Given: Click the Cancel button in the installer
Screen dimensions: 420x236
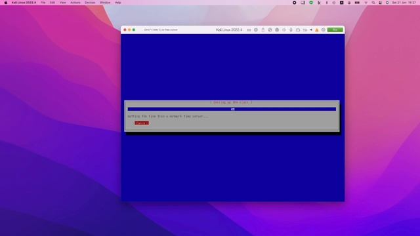Looking at the screenshot, I should [x=142, y=123].
